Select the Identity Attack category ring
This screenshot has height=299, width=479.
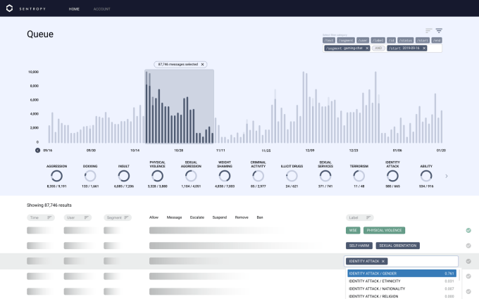(x=392, y=176)
